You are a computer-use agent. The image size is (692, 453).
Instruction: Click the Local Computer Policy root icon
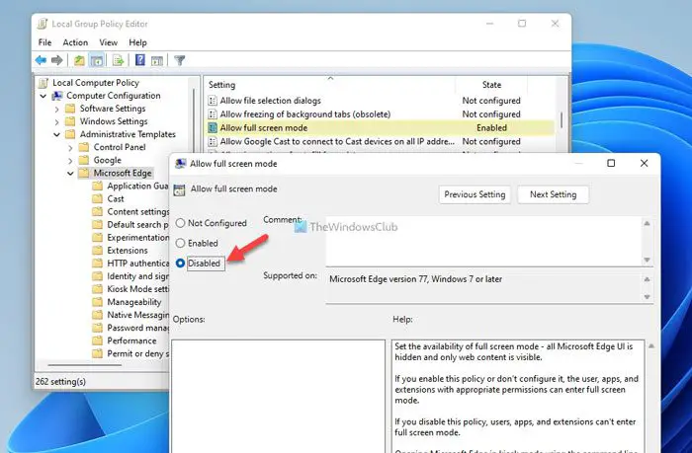pos(43,83)
